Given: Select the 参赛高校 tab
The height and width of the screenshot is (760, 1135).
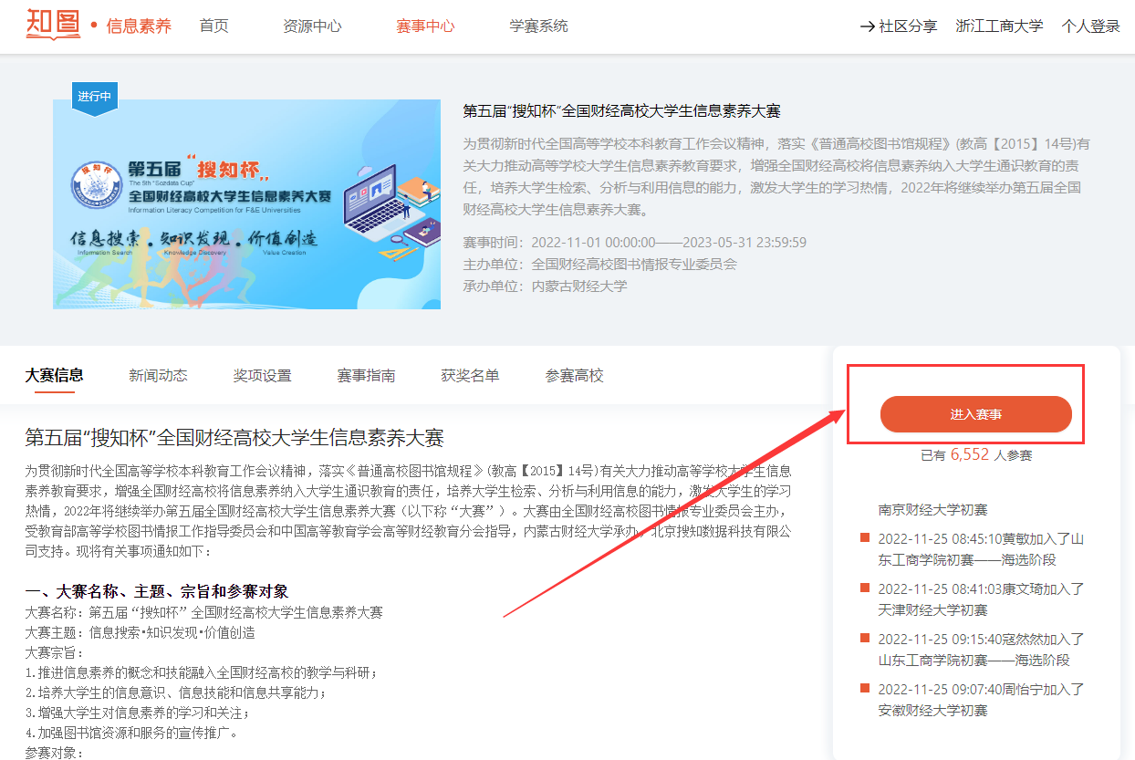Looking at the screenshot, I should tap(574, 375).
